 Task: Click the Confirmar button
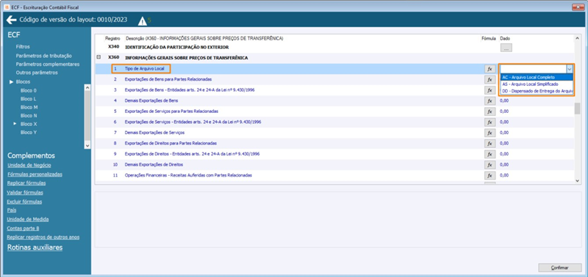coord(560,267)
